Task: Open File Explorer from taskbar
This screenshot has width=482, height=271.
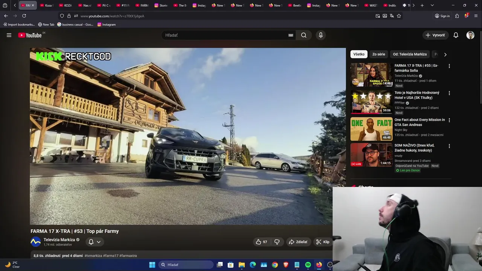Action: coord(242,265)
